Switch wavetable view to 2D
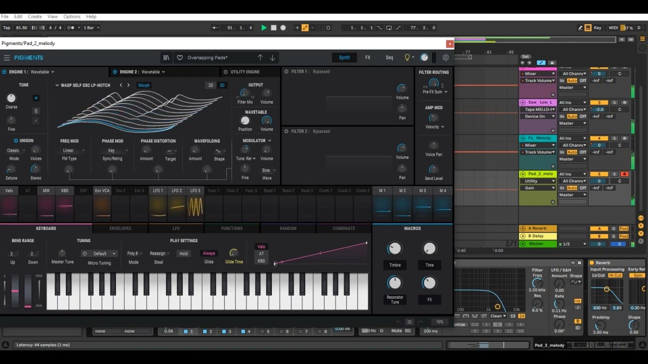 coord(211,85)
